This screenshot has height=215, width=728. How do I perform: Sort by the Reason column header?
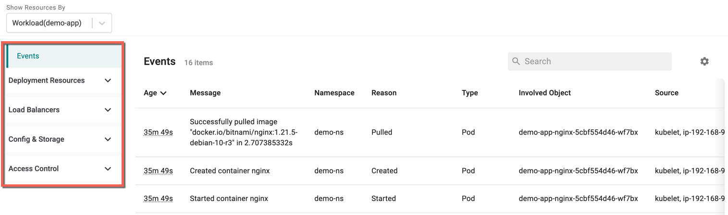[x=384, y=93]
